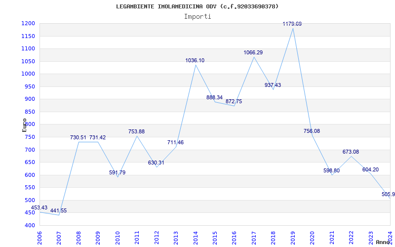This screenshot has height=247, width=395.
Task: Click the y-axis value 1150
Action: (28, 36)
